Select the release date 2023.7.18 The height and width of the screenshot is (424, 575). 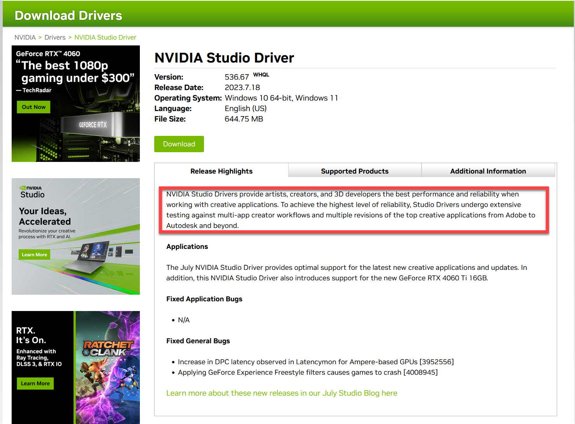[242, 87]
